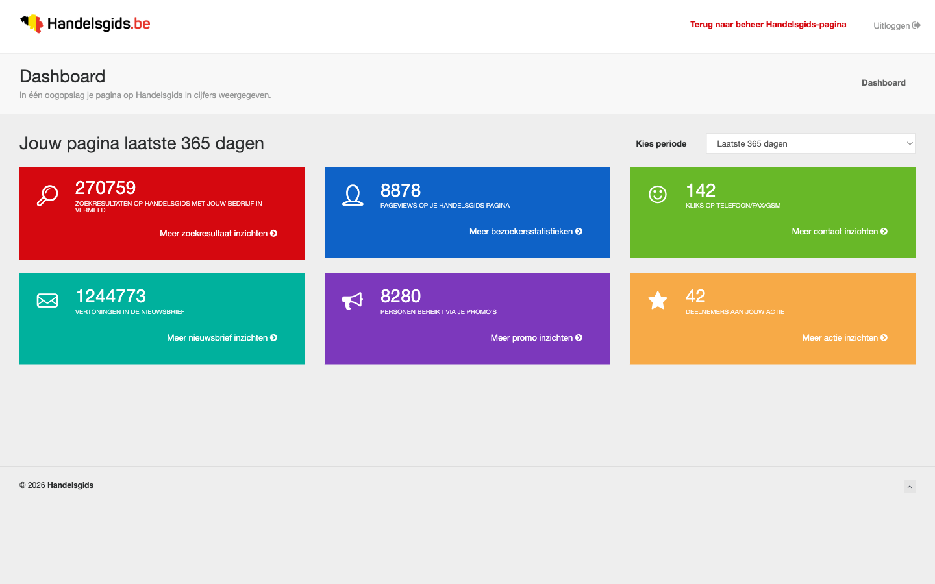Click the 270759 search results number
935x584 pixels.
point(106,188)
